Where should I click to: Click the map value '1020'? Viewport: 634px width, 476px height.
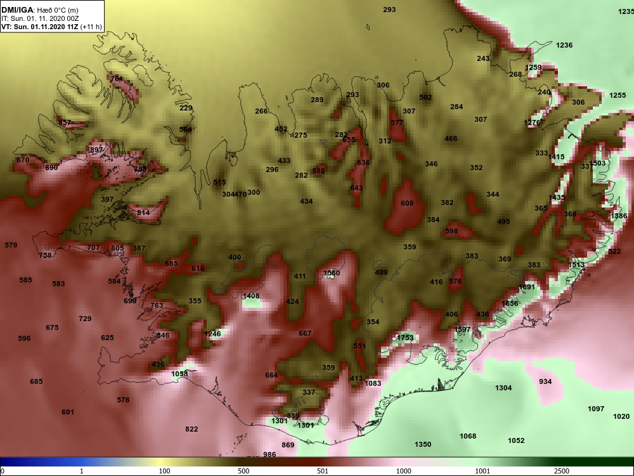pyautogui.click(x=621, y=416)
